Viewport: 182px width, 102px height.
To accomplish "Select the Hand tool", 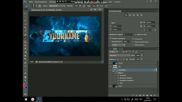I will coord(25,77).
